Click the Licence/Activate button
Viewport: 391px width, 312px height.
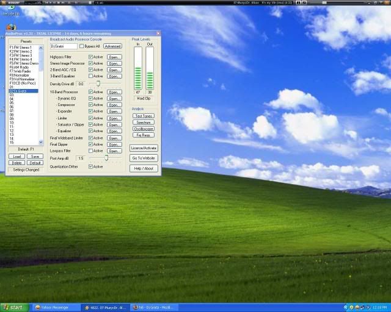[144, 148]
